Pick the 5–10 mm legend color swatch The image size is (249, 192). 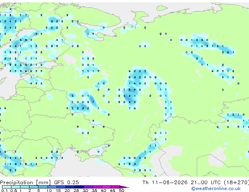tap(43, 187)
